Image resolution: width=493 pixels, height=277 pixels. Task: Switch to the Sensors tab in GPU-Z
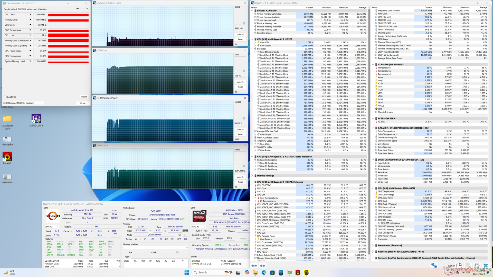coord(22,9)
